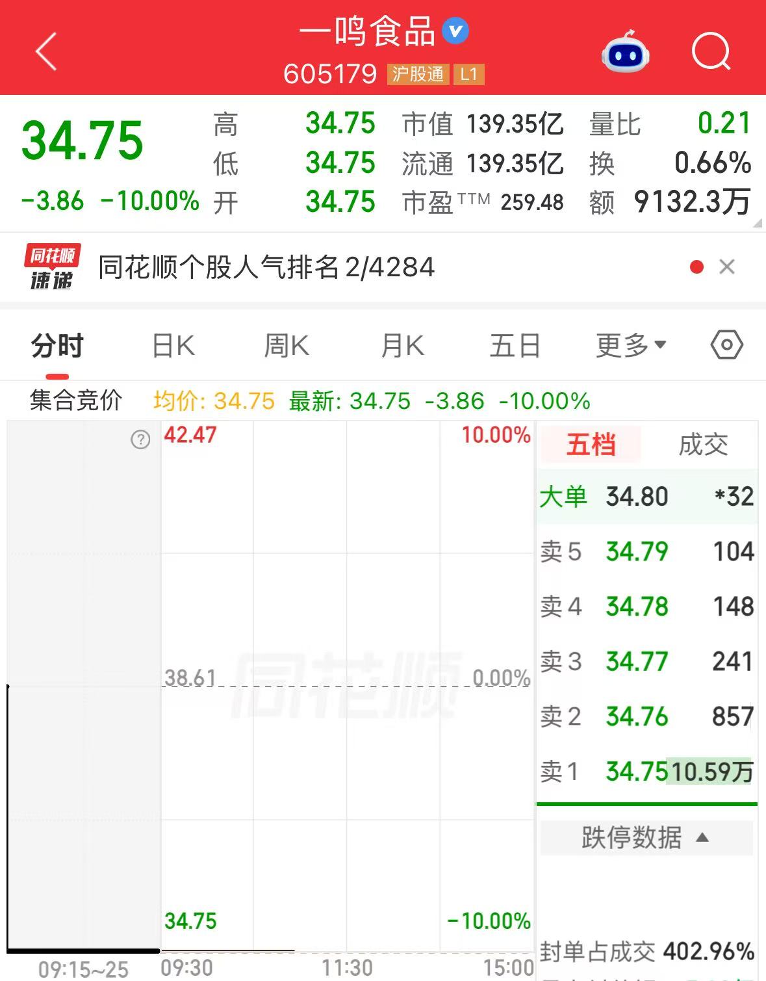The image size is (766, 981).
Task: Tap the 大单 34.80 row
Action: click(x=646, y=497)
